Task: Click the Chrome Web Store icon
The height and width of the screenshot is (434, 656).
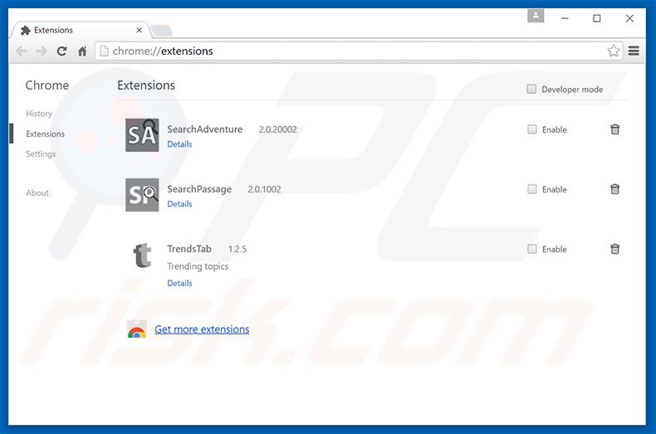Action: pos(137,329)
